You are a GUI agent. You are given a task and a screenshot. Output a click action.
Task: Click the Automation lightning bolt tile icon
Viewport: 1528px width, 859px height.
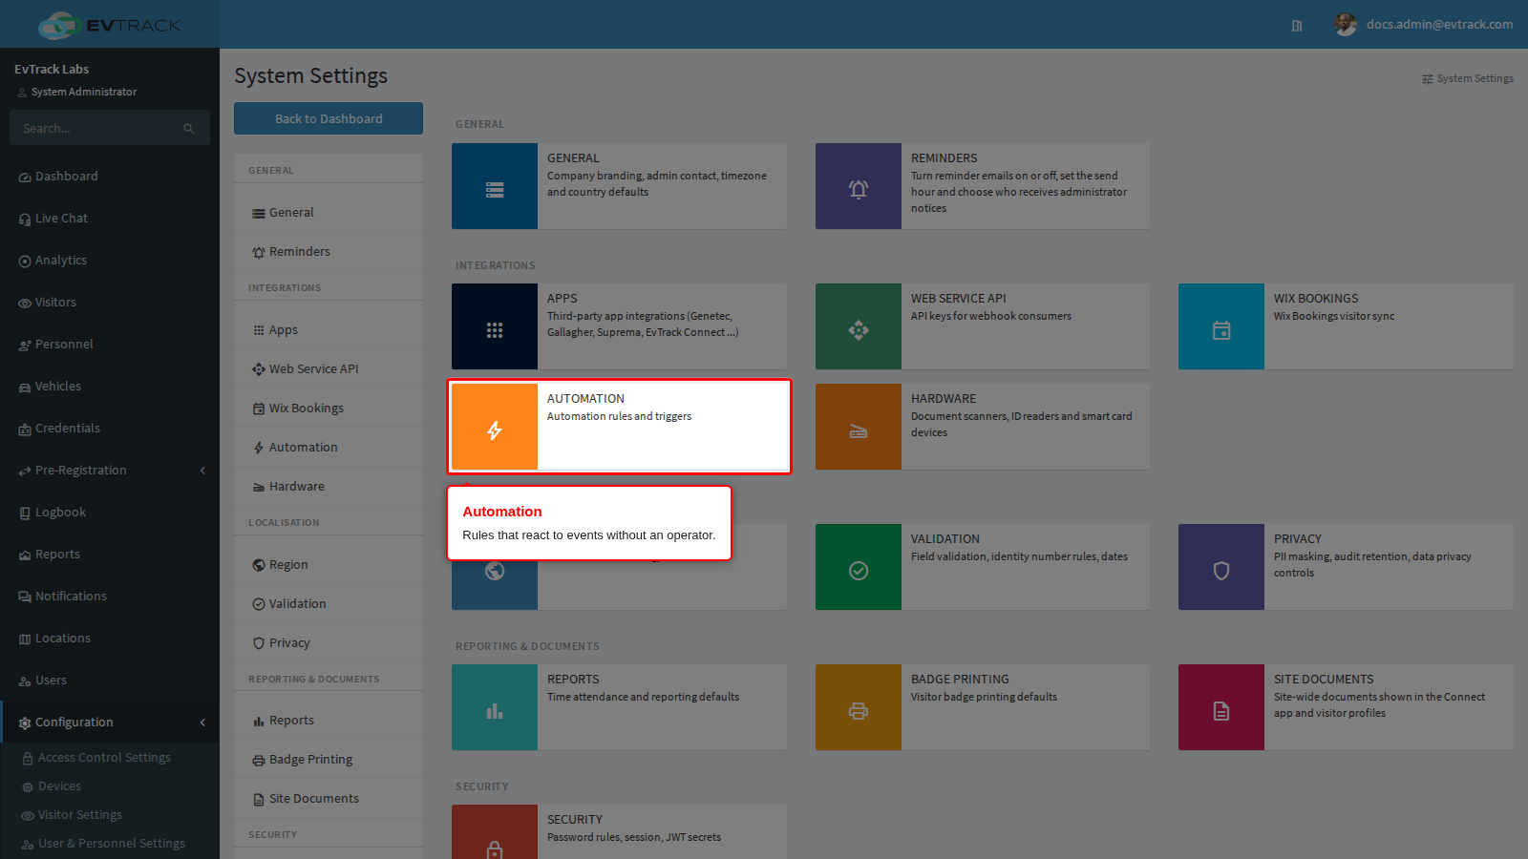click(495, 427)
